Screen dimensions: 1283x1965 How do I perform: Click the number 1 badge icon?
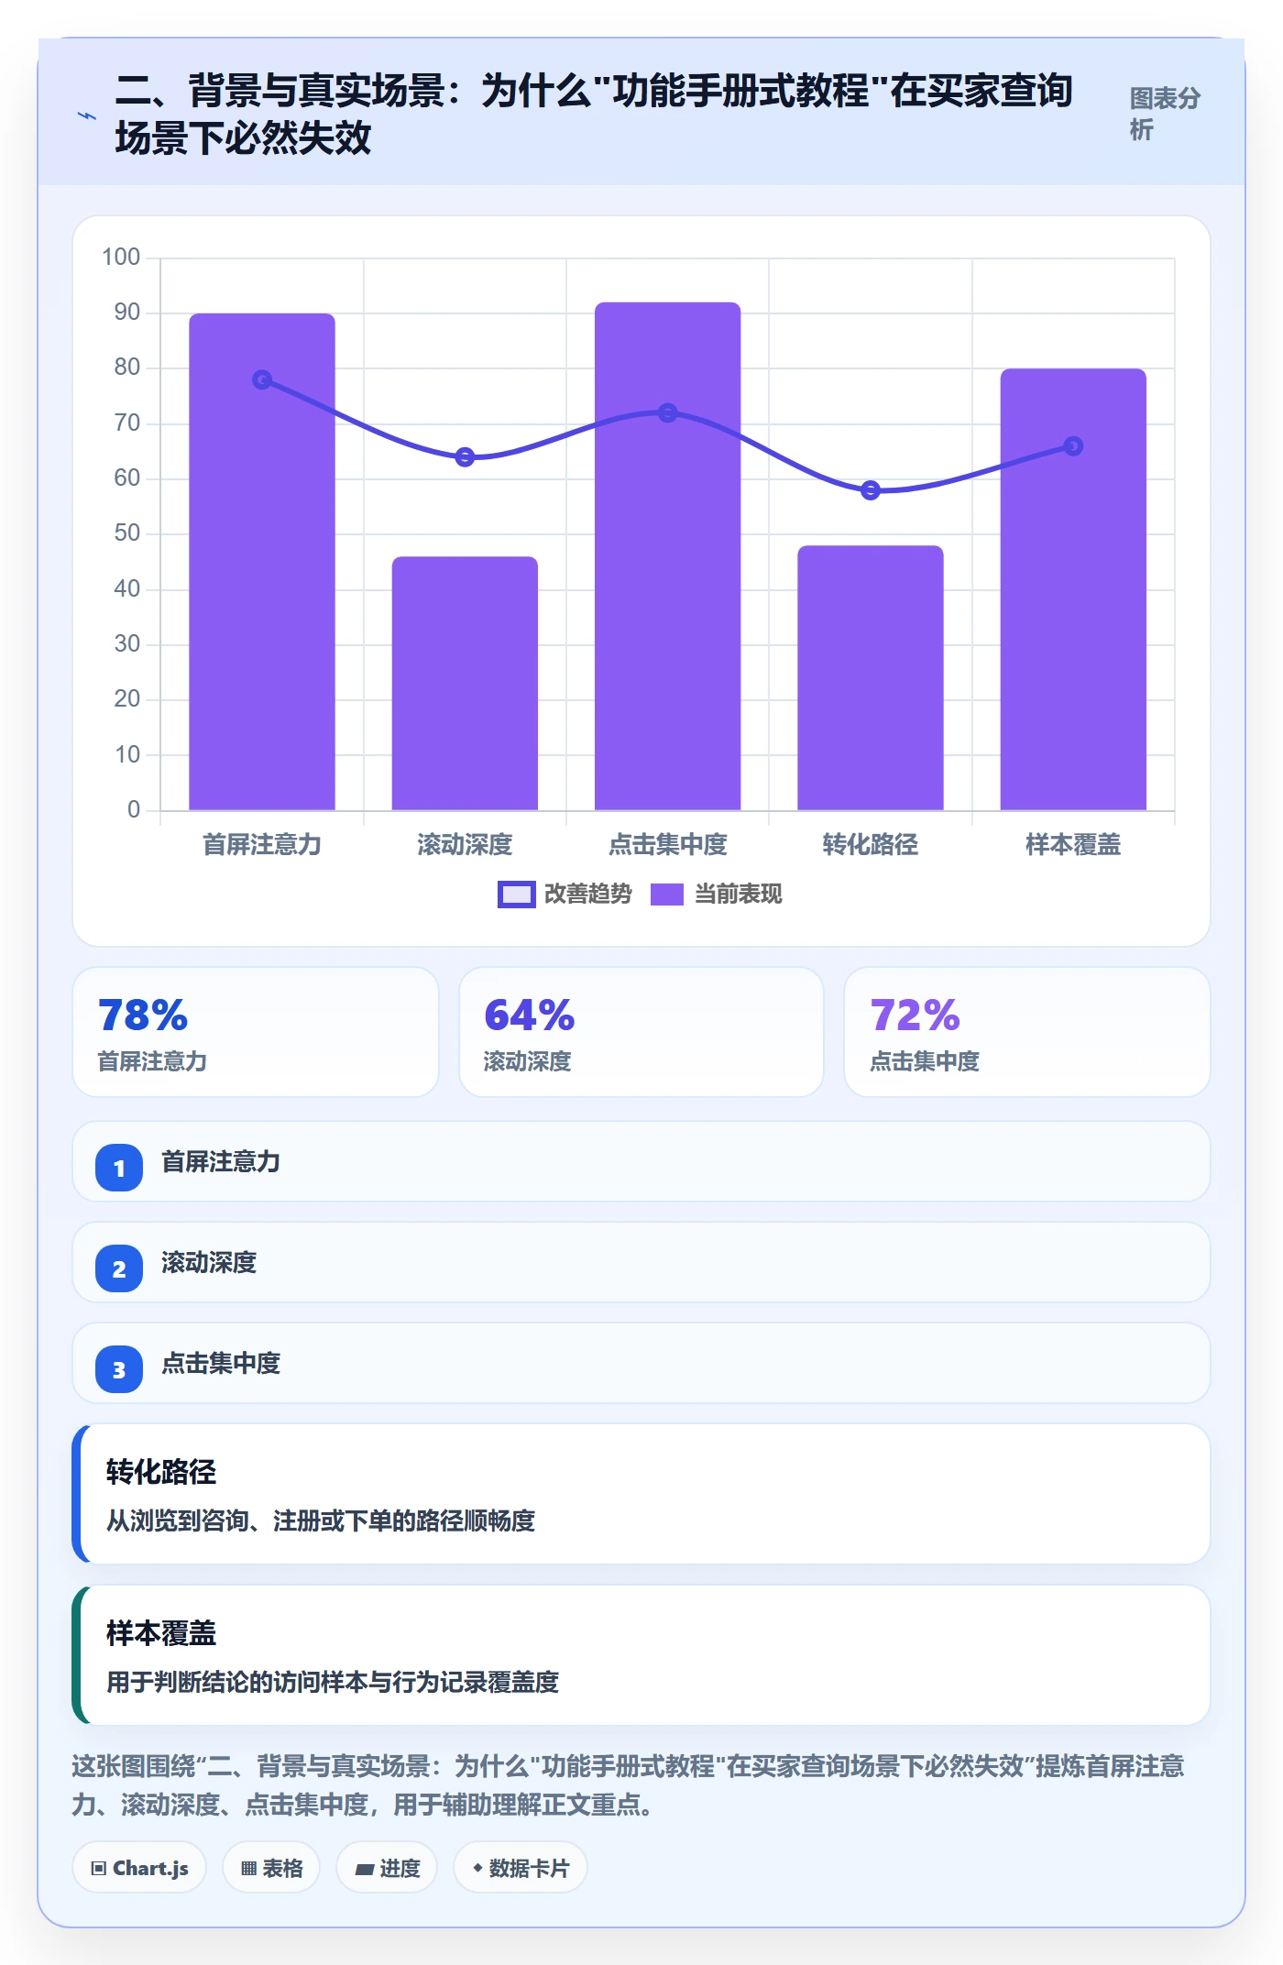(x=119, y=1168)
